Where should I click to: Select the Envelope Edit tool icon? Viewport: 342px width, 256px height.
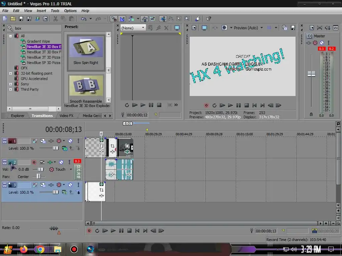[171, 19]
